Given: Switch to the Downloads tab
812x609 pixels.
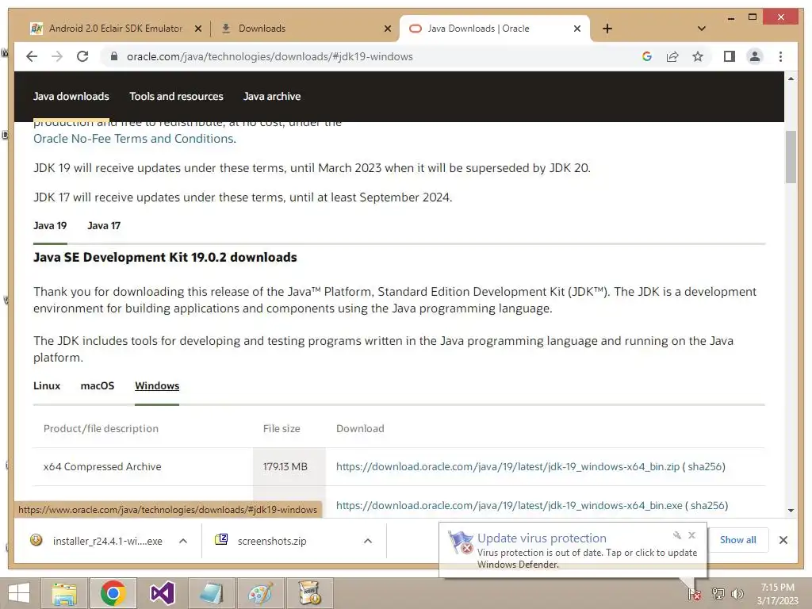Looking at the screenshot, I should click(x=262, y=29).
